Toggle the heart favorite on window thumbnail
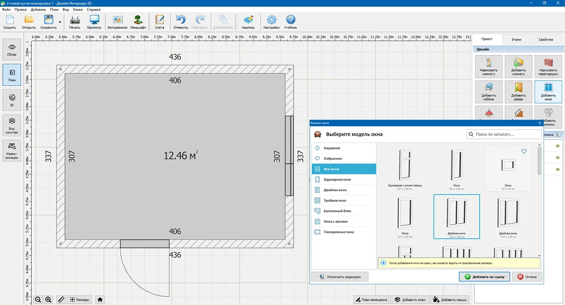565x305 pixels. coord(524,152)
